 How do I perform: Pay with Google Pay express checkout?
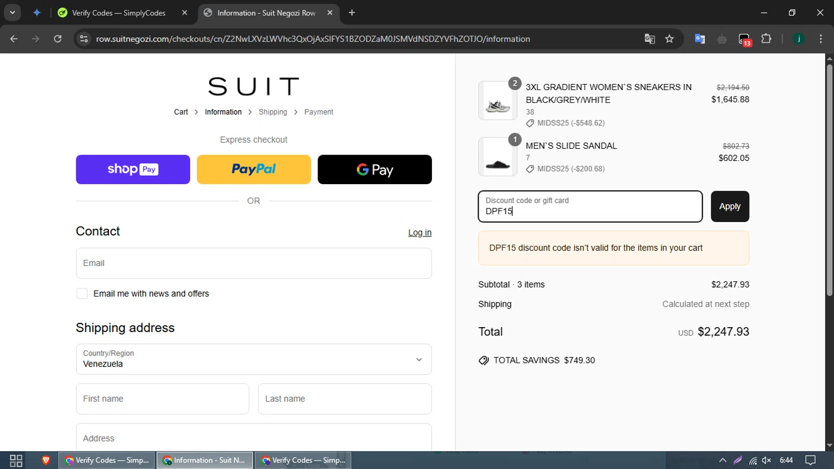point(375,169)
